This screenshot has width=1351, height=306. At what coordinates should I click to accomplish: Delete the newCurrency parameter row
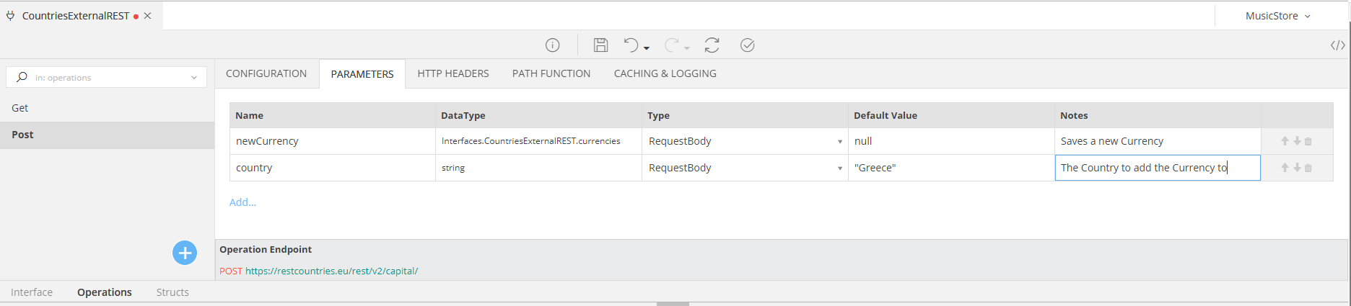tap(1308, 142)
